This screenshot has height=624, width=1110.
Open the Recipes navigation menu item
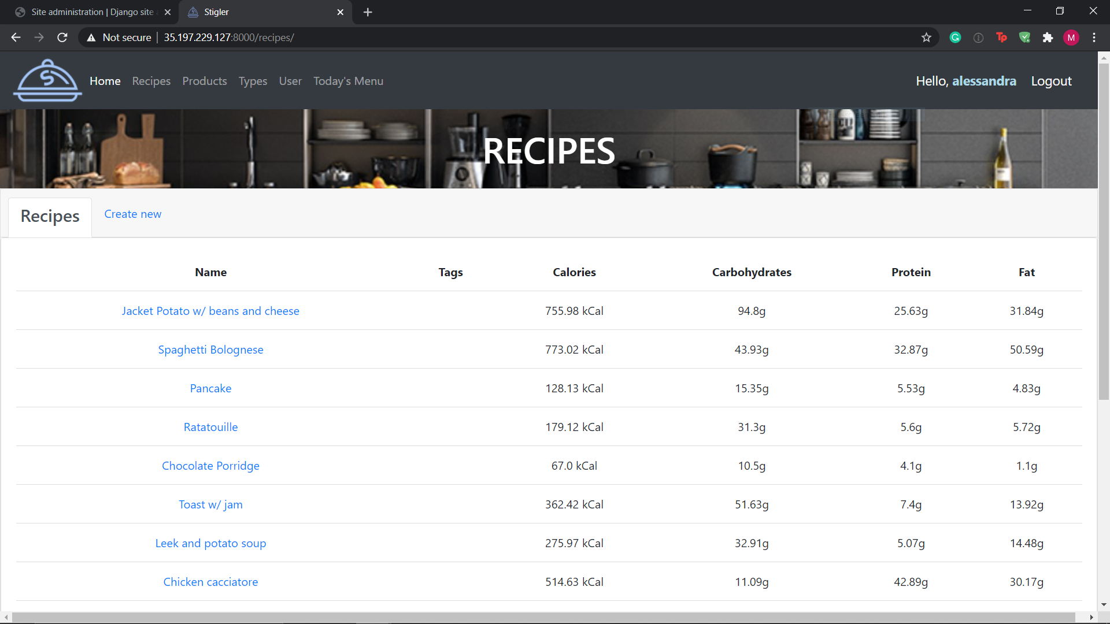click(x=151, y=81)
